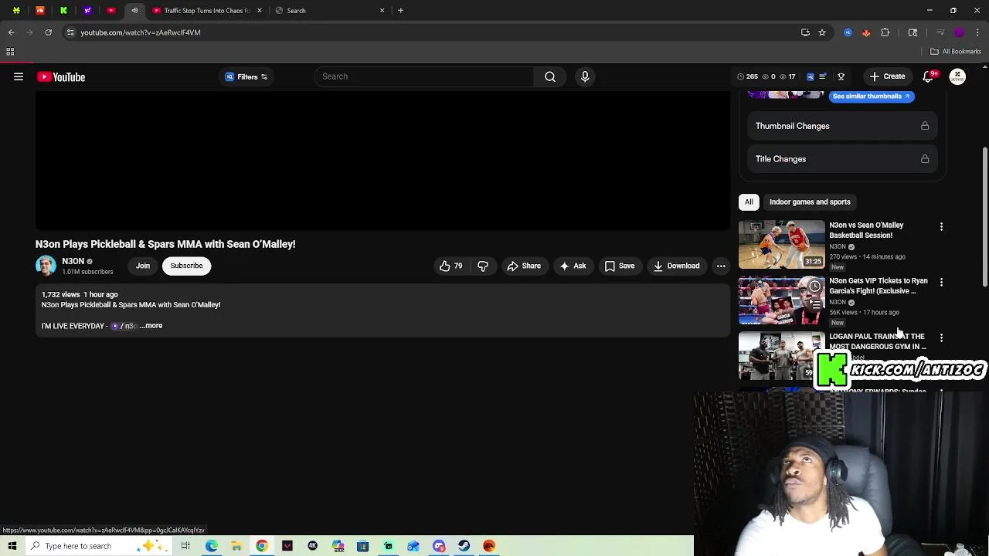This screenshot has width=989, height=556.
Task: Share the video
Action: [524, 266]
